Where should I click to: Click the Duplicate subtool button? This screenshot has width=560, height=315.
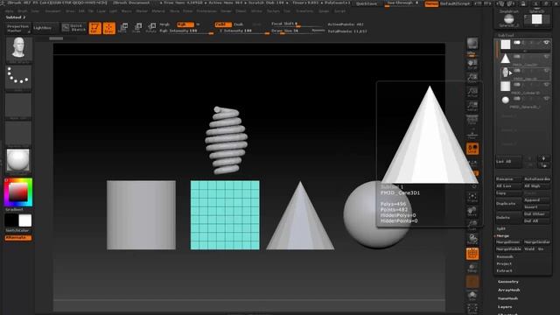[x=508, y=204]
